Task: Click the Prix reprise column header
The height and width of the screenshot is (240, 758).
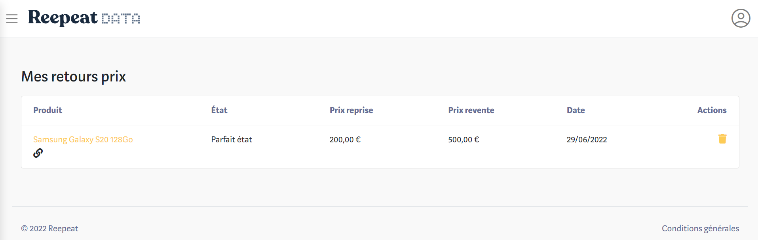Action: [x=351, y=110]
